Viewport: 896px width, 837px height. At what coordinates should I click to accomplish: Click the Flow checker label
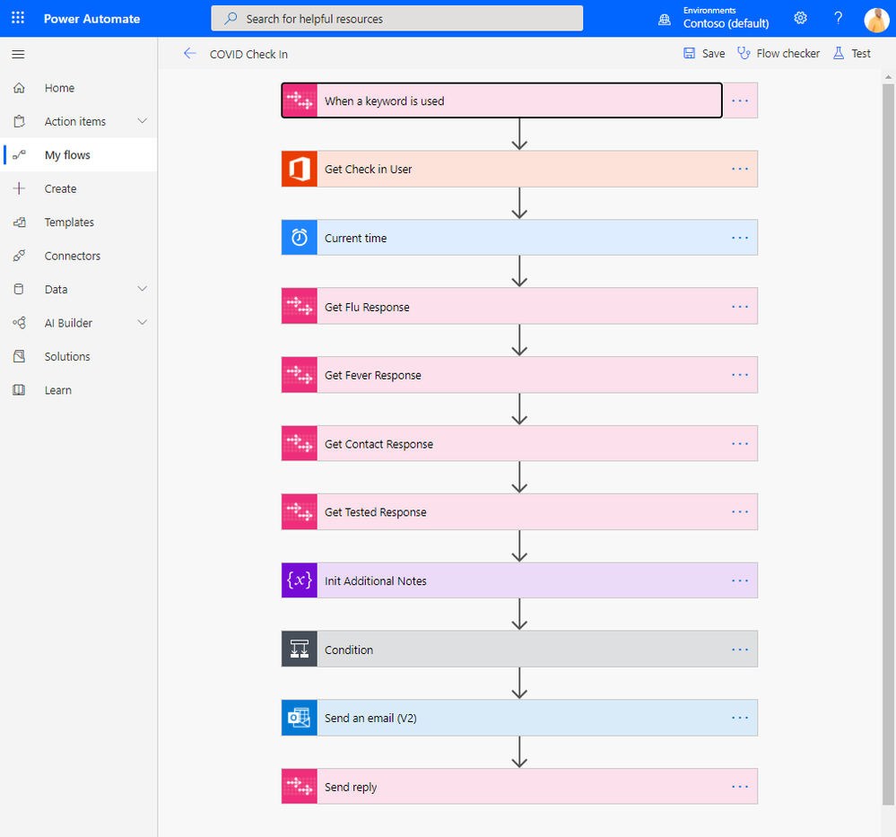788,54
